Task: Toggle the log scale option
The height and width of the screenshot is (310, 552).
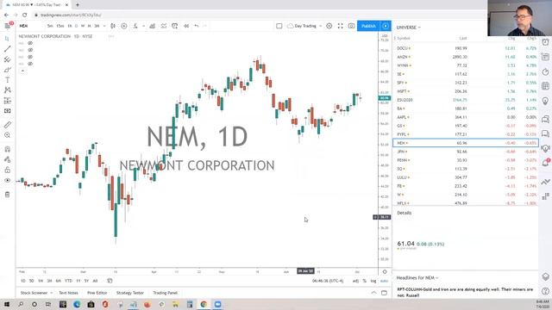Action: pyautogui.click(x=373, y=281)
